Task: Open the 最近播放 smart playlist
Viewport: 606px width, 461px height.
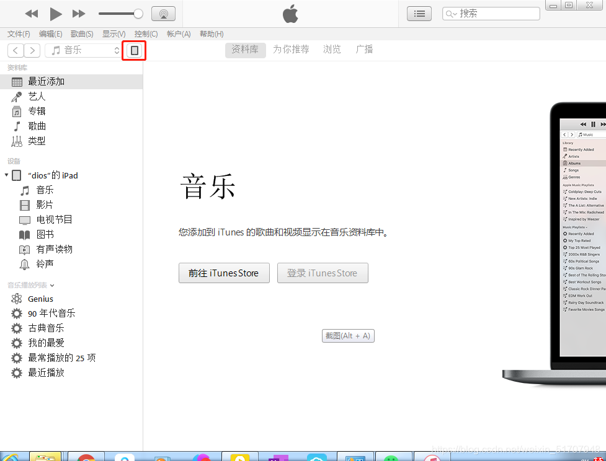Action: tap(71, 372)
